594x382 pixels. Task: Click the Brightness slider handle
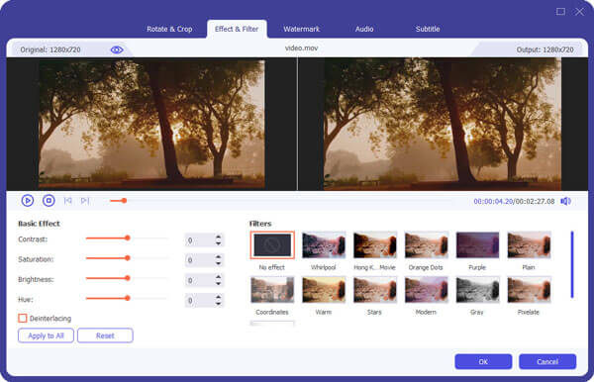[x=128, y=278]
